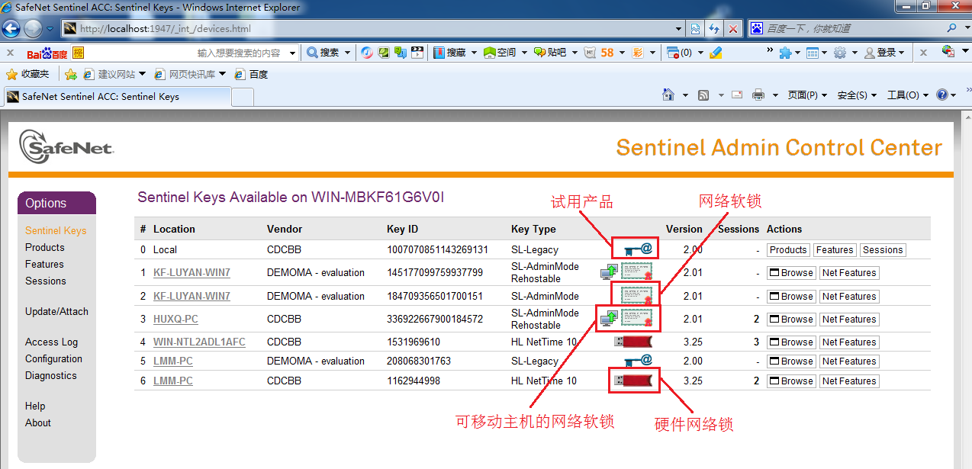This screenshot has width=972, height=469.
Task: Open the 安全(S) dropdown menu
Action: pos(856,95)
